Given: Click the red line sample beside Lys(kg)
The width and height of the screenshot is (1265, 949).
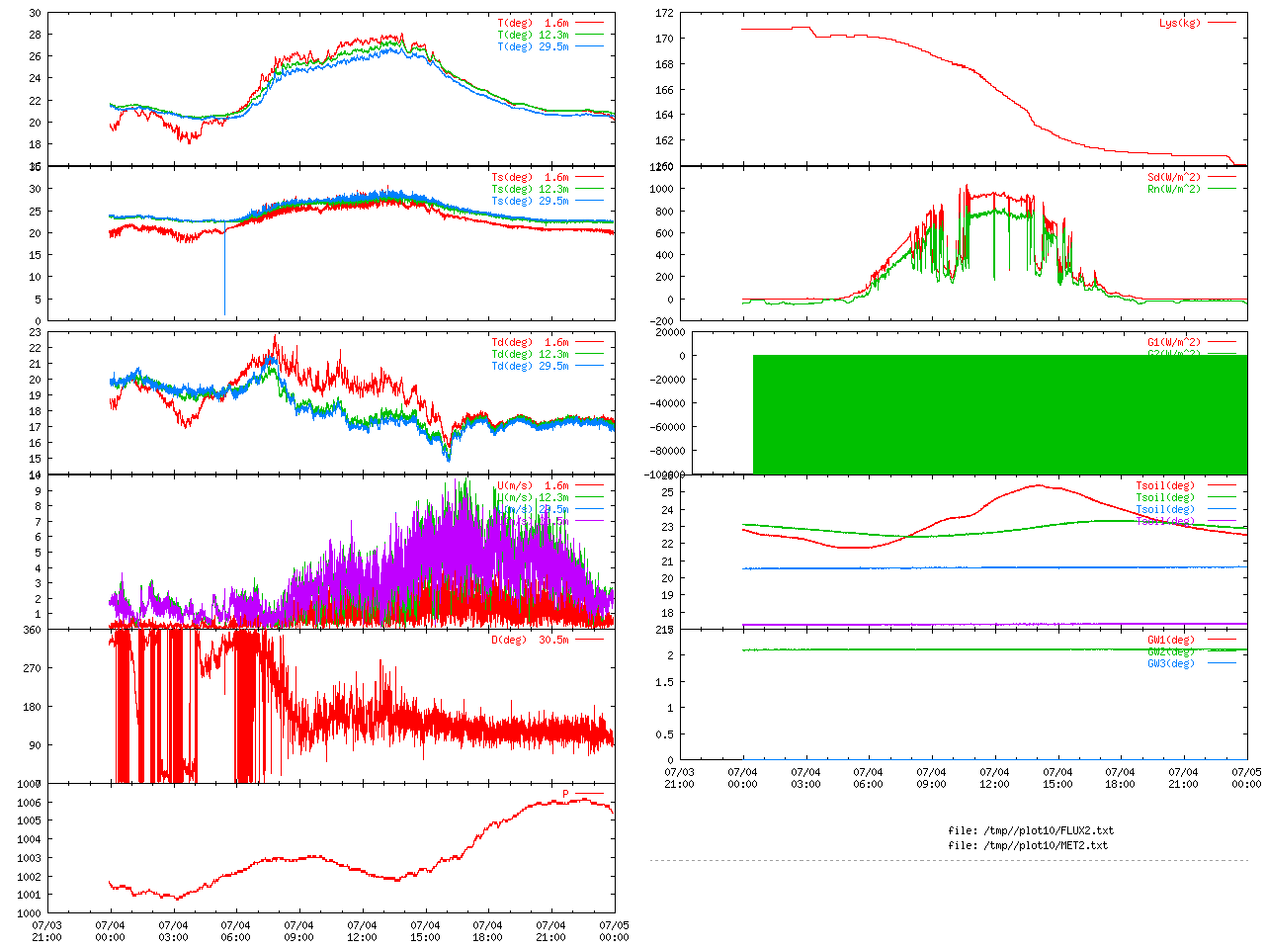Looking at the screenshot, I should click(x=1223, y=23).
